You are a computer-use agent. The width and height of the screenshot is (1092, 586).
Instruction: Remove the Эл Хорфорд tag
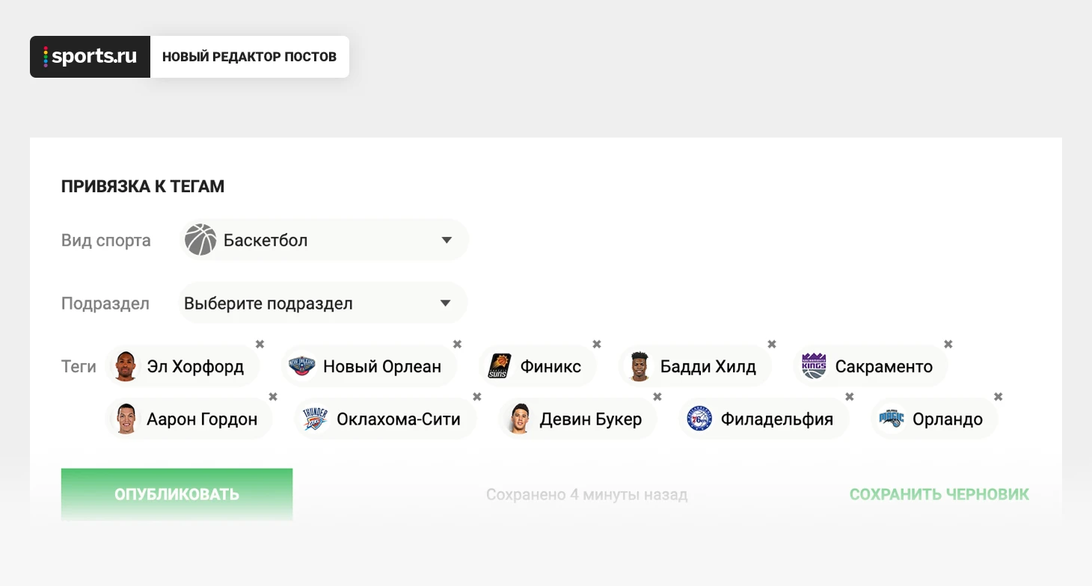click(260, 345)
